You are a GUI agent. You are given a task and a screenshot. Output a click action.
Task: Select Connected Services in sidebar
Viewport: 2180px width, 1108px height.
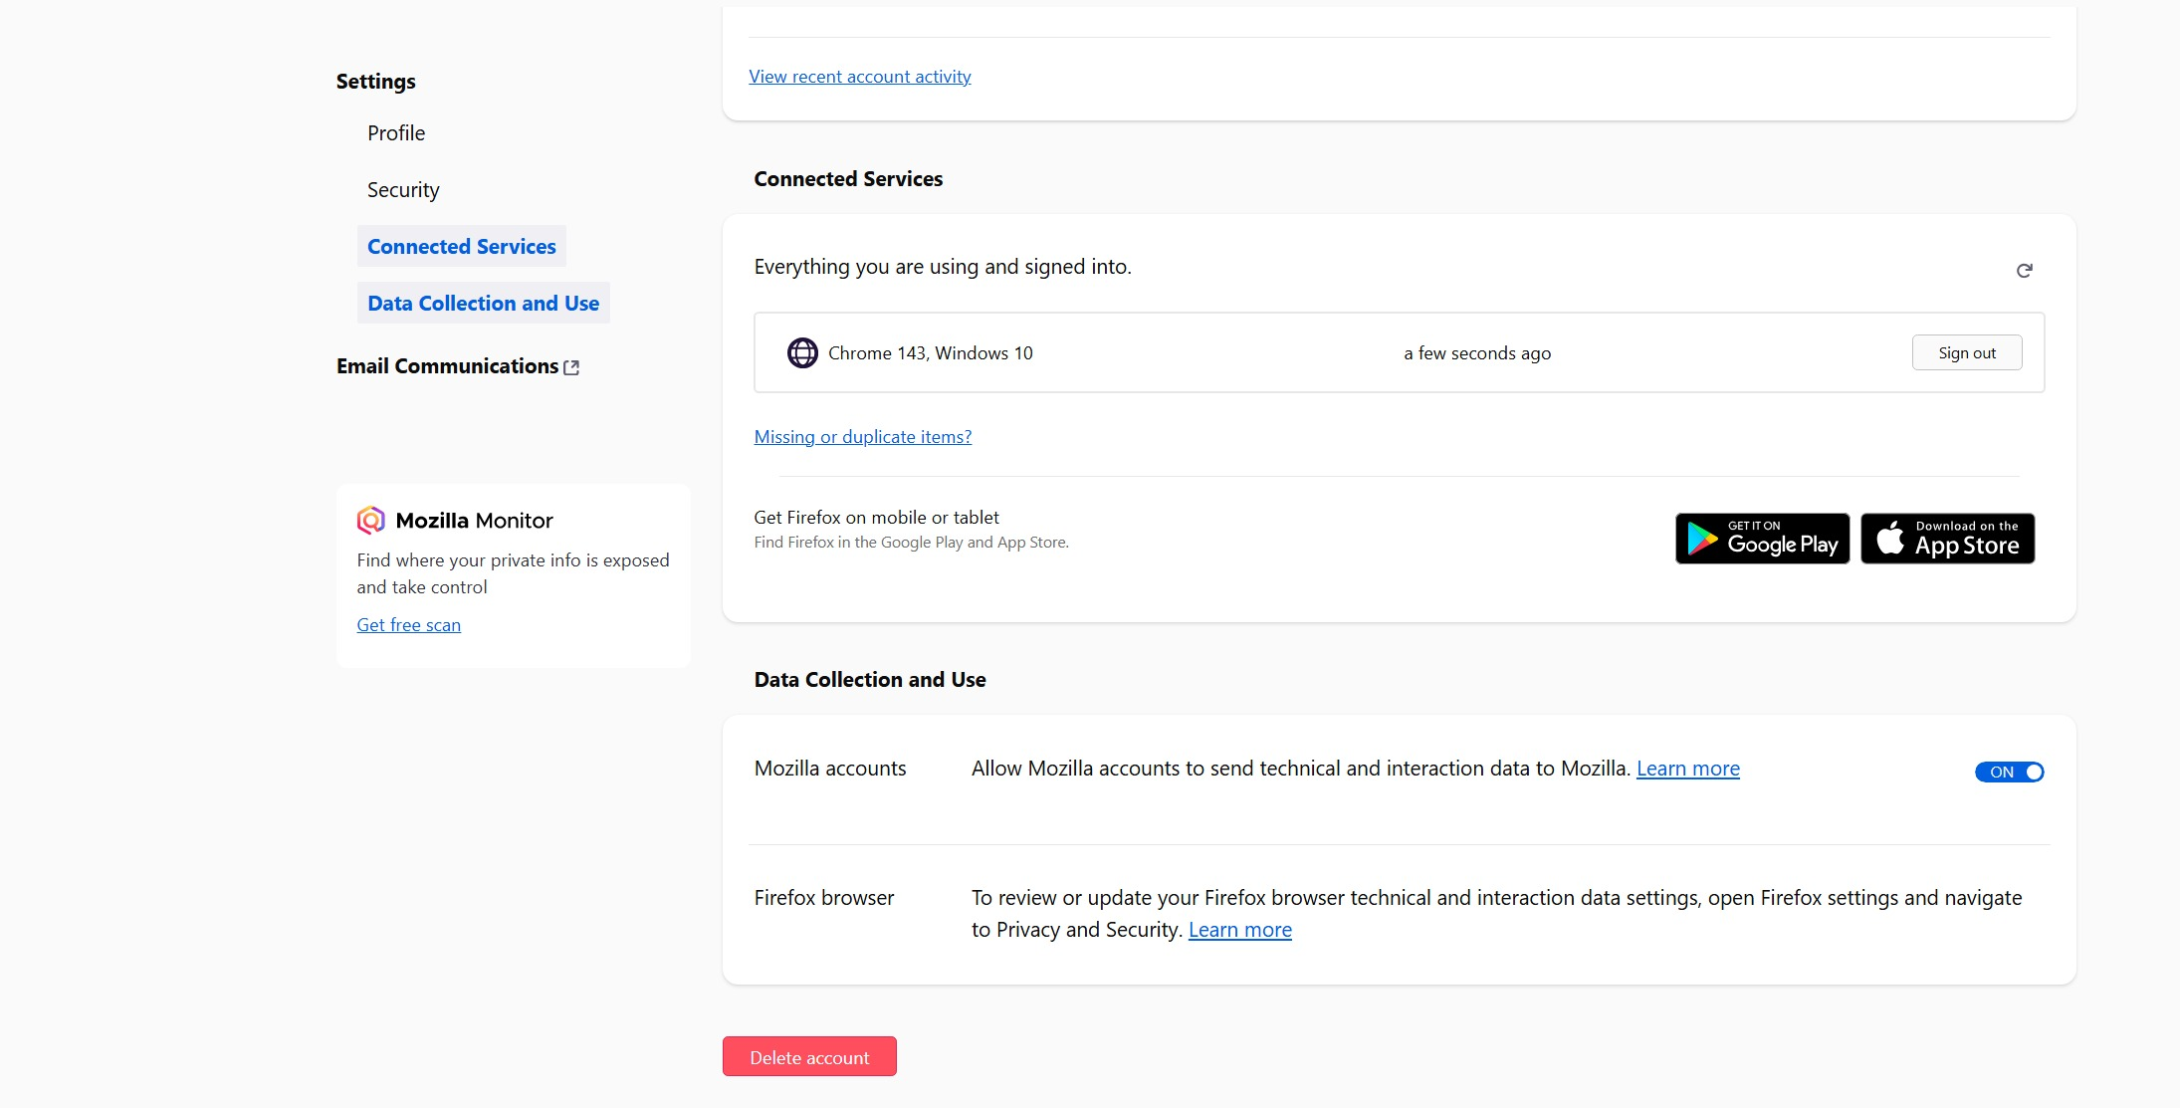click(x=461, y=247)
